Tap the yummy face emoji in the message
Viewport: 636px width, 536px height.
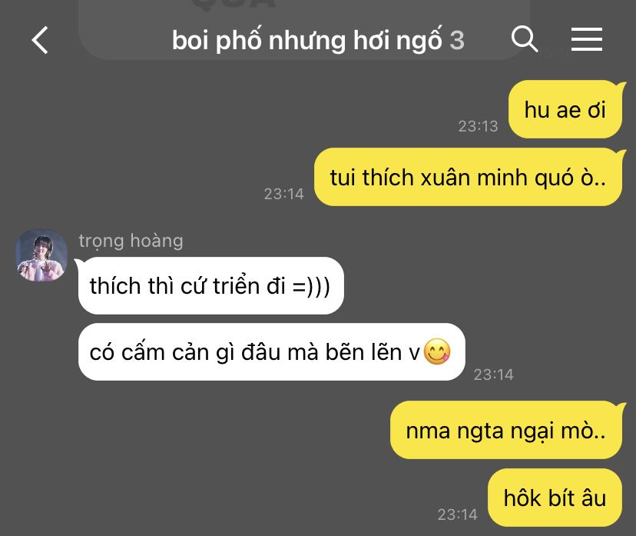click(x=437, y=351)
